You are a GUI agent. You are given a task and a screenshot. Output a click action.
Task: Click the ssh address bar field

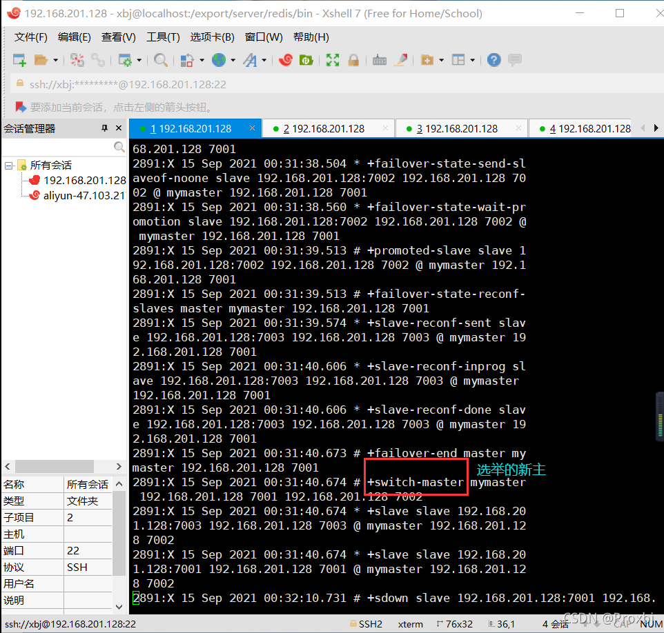337,84
